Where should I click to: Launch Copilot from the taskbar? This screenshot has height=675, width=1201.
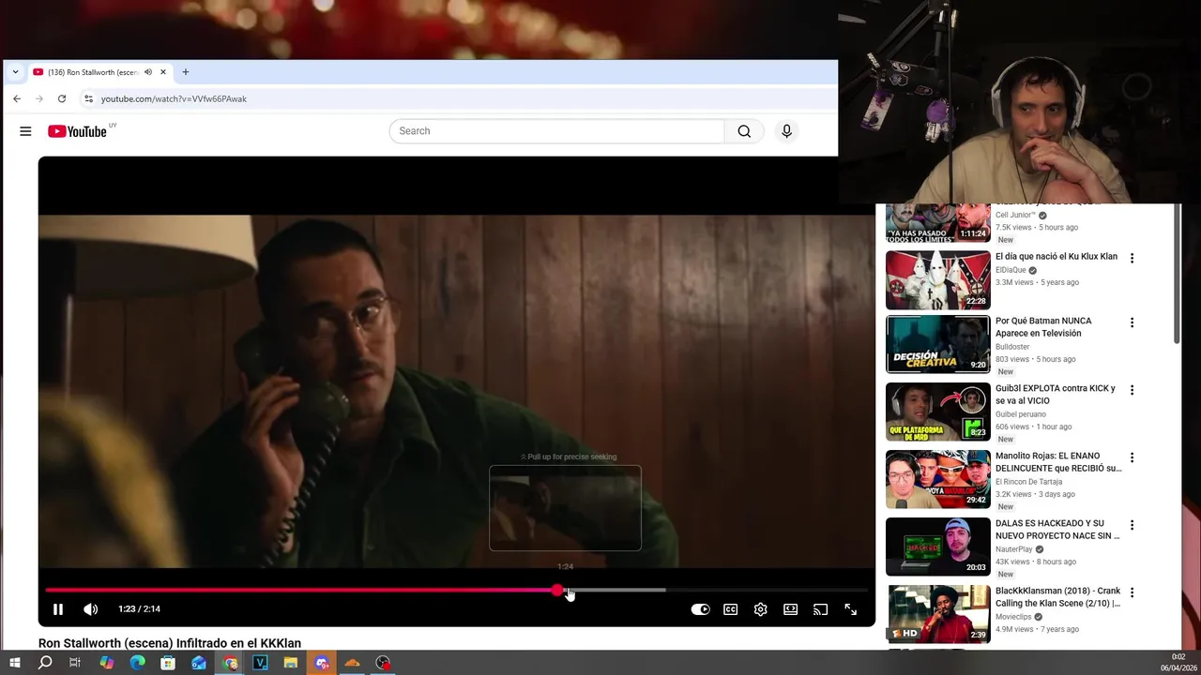106,663
